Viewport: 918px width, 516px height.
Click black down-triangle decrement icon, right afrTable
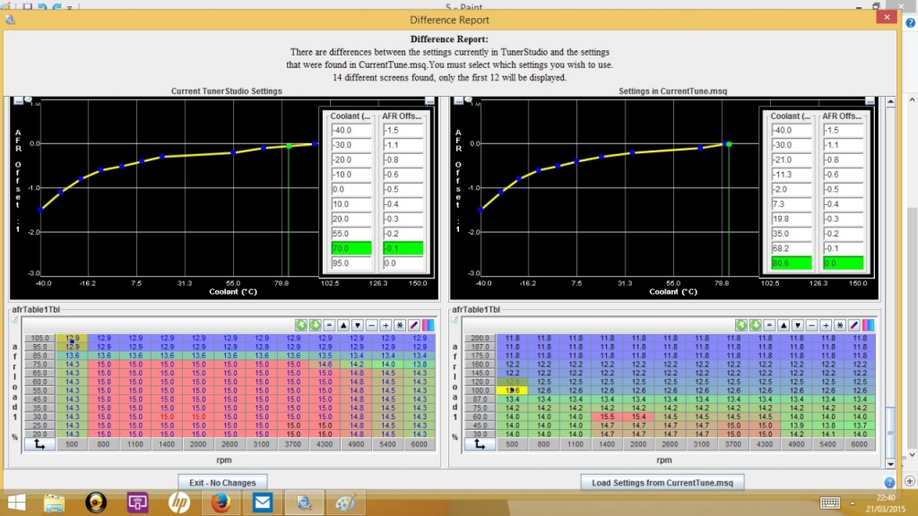797,325
